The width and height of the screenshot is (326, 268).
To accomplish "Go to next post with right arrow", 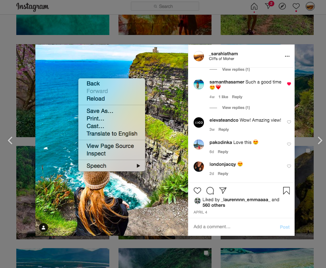I will (320, 140).
